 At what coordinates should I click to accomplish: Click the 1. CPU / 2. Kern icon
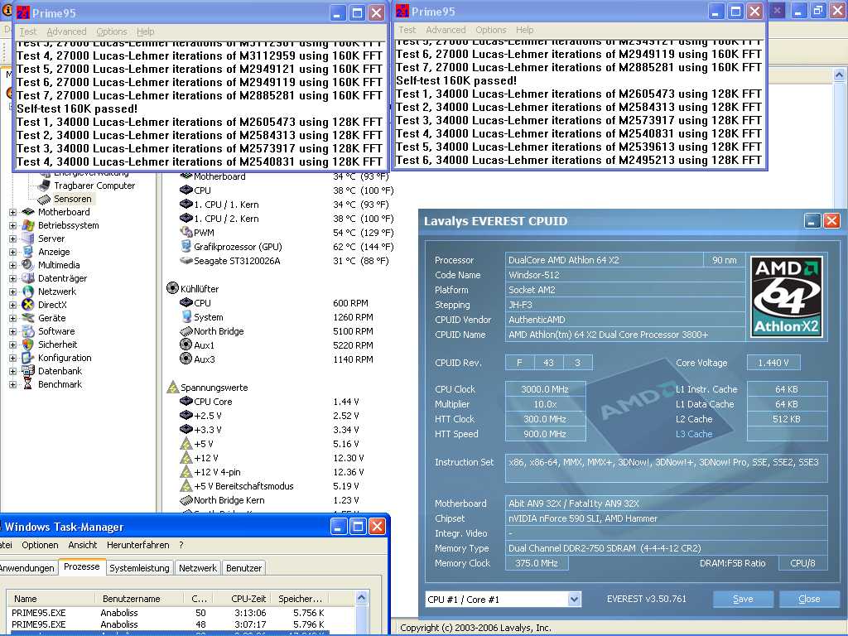tap(186, 219)
